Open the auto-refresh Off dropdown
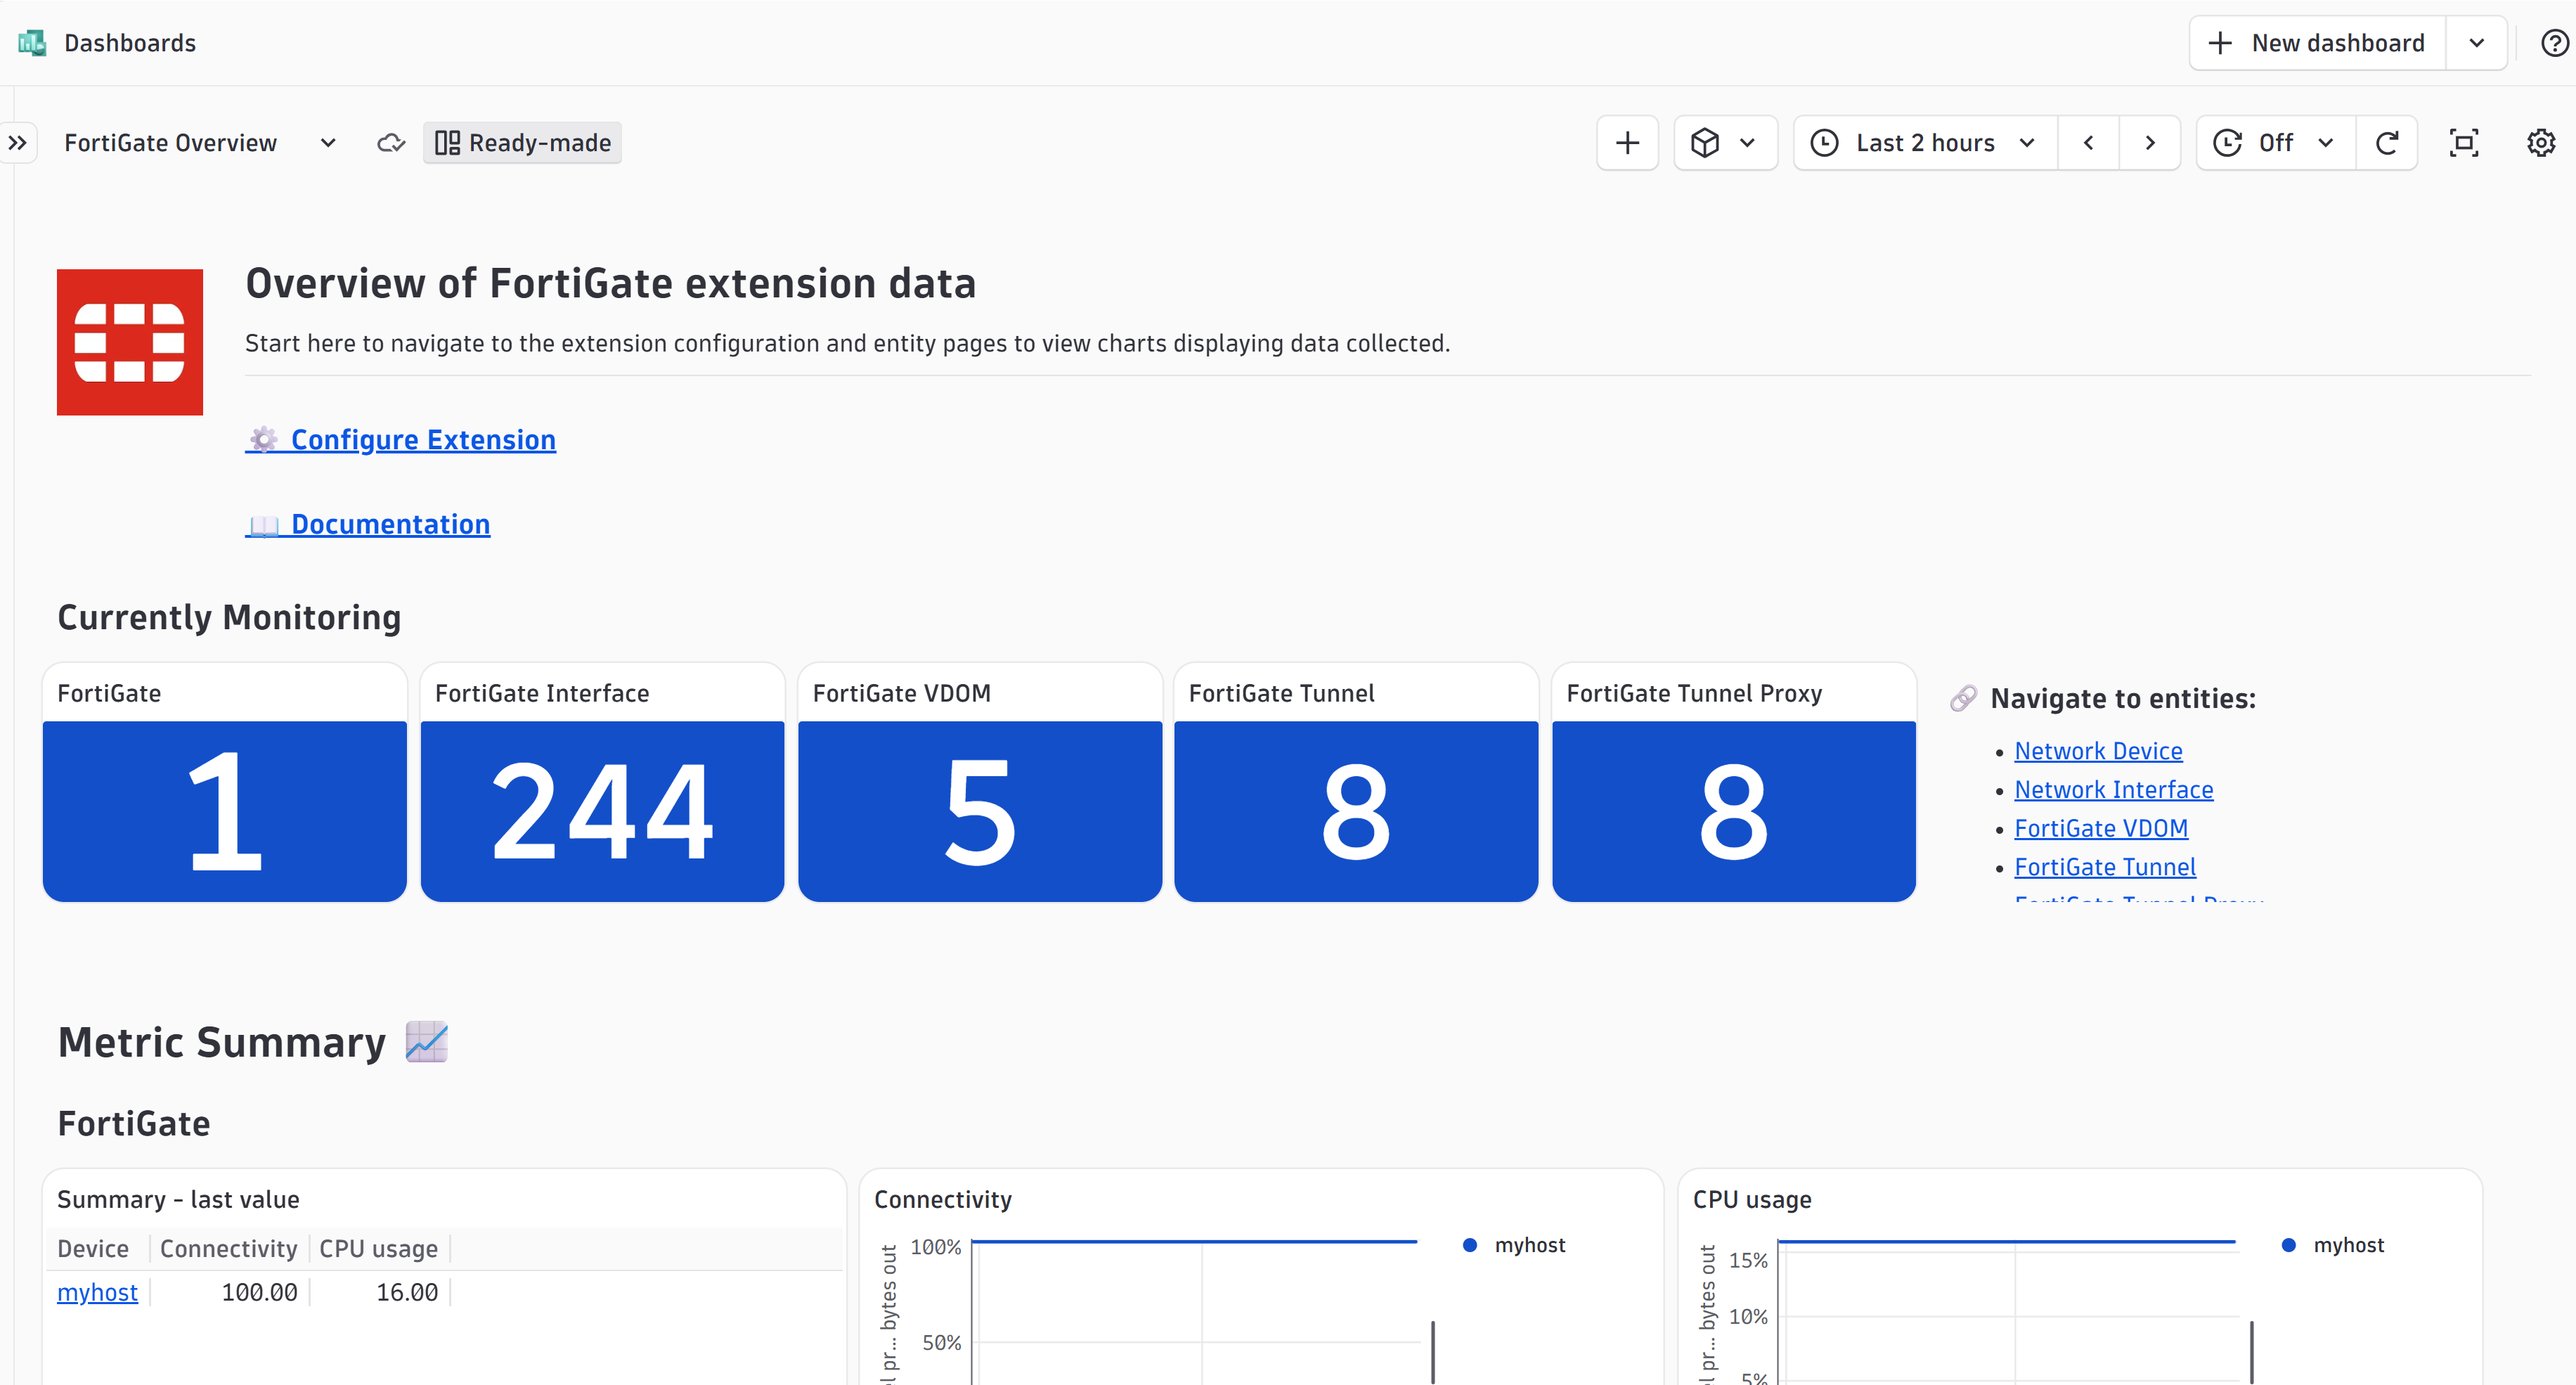Viewport: 2576px width, 1385px height. pos(2276,143)
